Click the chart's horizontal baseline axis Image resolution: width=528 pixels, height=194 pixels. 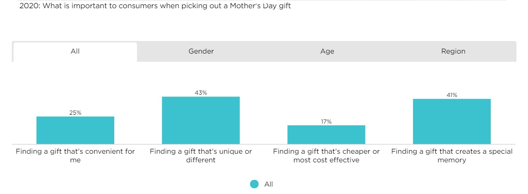click(x=263, y=144)
